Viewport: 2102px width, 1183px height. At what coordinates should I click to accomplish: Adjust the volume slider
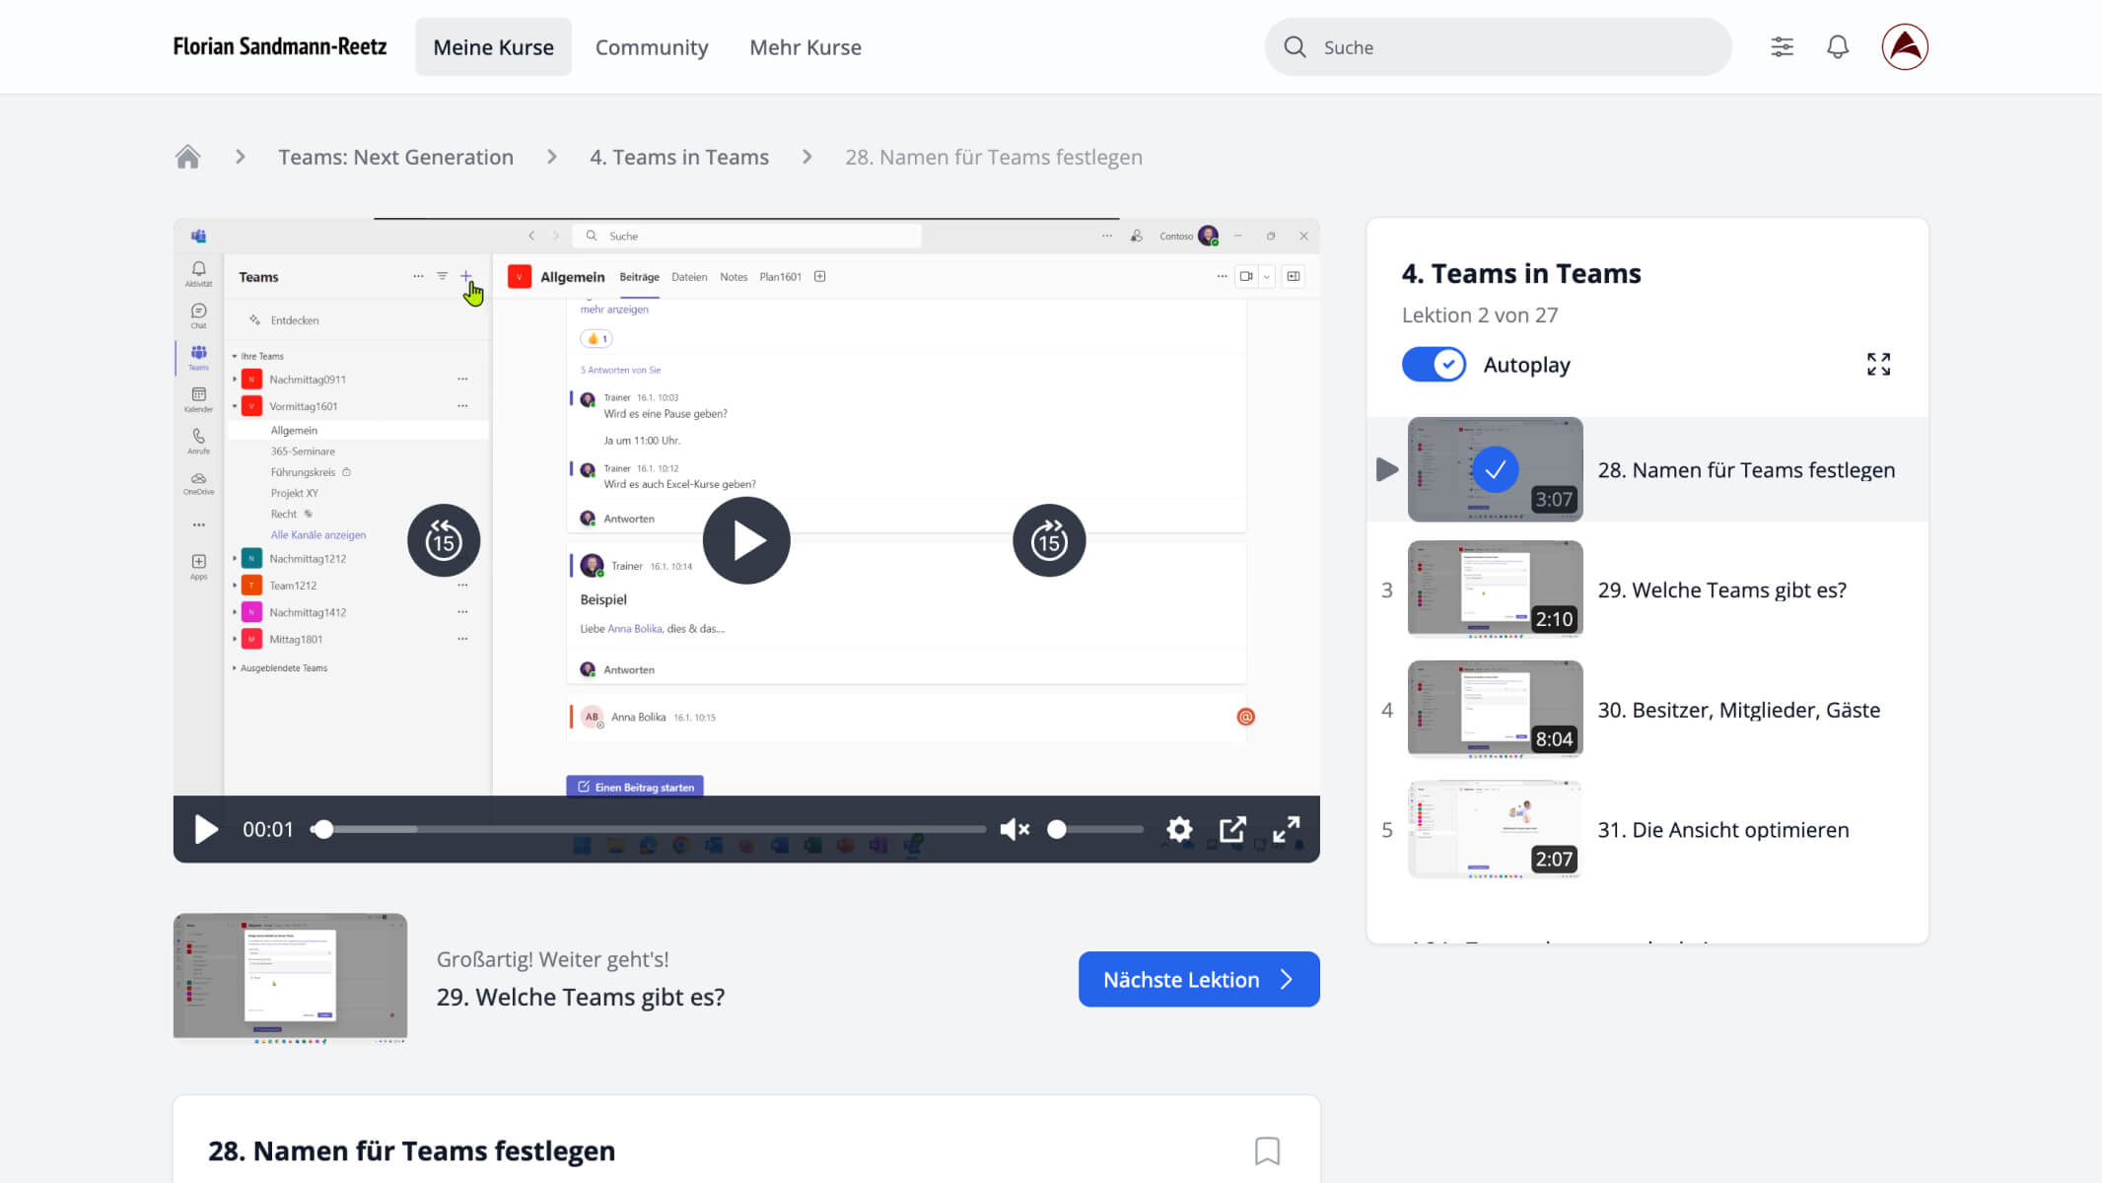click(x=1096, y=829)
